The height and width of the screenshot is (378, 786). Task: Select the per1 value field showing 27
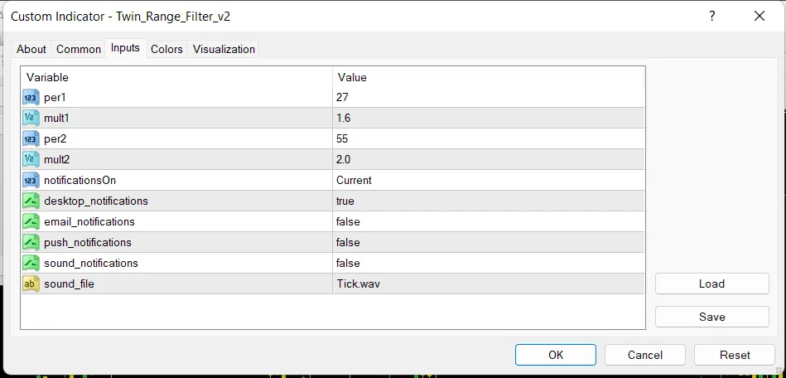coord(488,97)
